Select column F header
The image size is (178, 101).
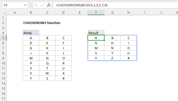coord(96,13)
